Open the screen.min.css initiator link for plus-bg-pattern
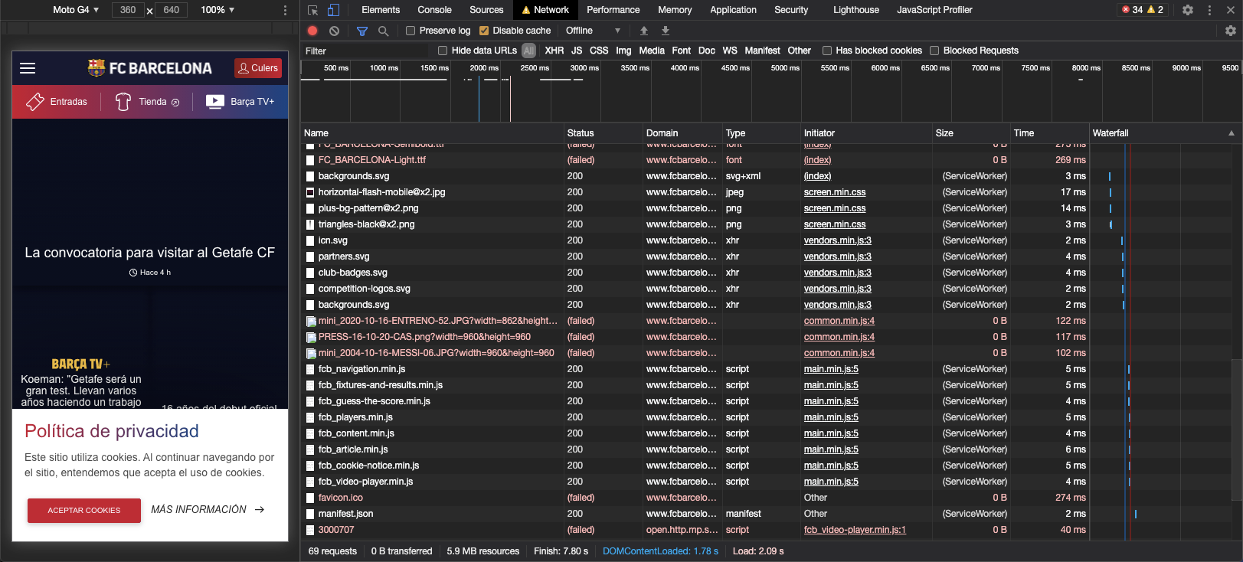The height and width of the screenshot is (562, 1243). coord(834,208)
